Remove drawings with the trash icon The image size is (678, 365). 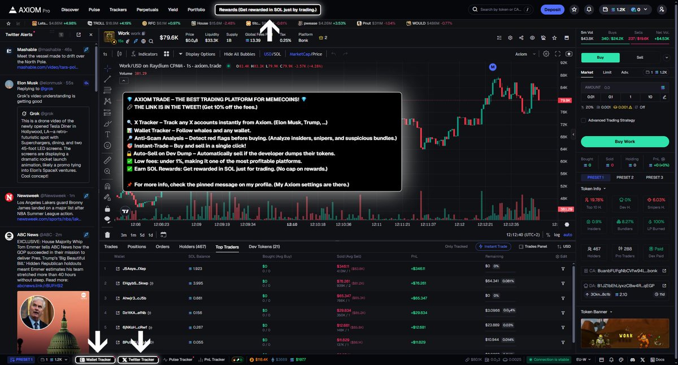[107, 234]
